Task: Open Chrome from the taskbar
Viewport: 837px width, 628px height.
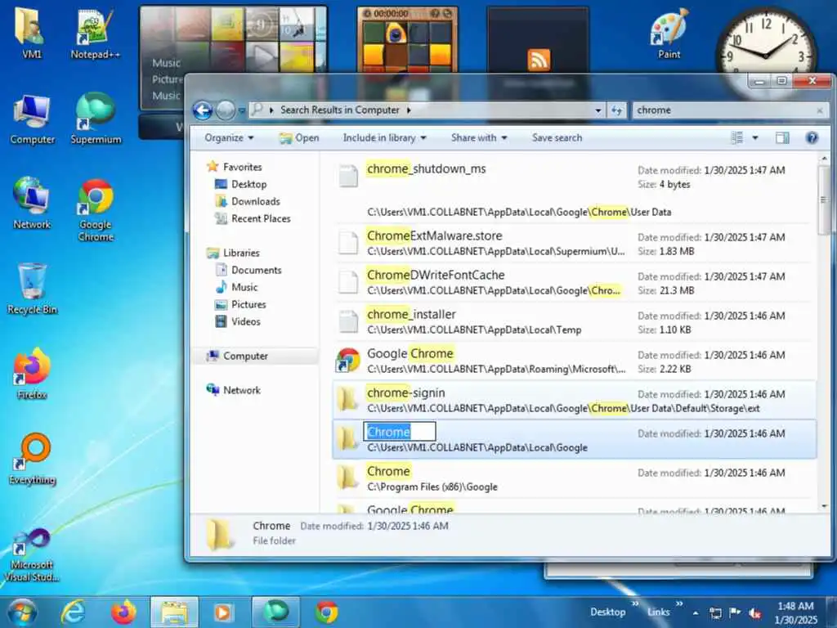Action: tap(326, 612)
